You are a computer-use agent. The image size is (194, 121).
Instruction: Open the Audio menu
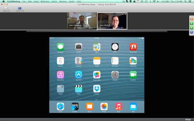click(x=72, y=1)
